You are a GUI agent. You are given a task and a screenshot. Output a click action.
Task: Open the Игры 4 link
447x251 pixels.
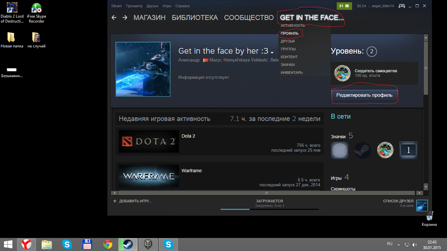click(x=340, y=178)
